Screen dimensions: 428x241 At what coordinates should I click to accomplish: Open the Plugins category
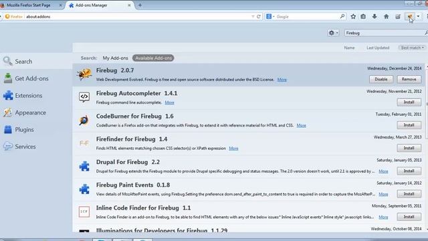(x=36, y=129)
